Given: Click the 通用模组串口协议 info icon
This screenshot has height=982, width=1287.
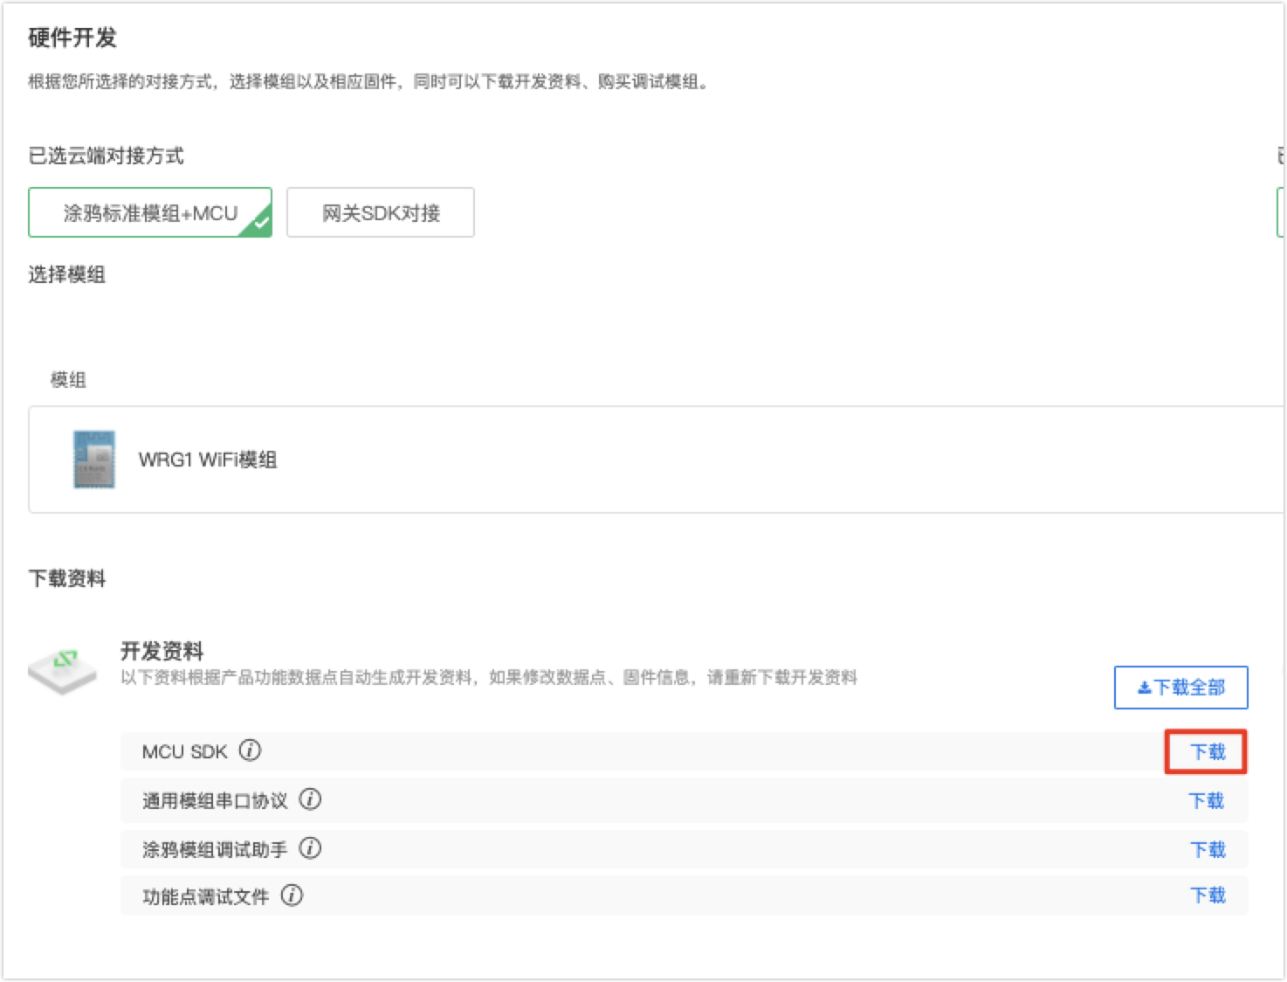Looking at the screenshot, I should [x=310, y=799].
